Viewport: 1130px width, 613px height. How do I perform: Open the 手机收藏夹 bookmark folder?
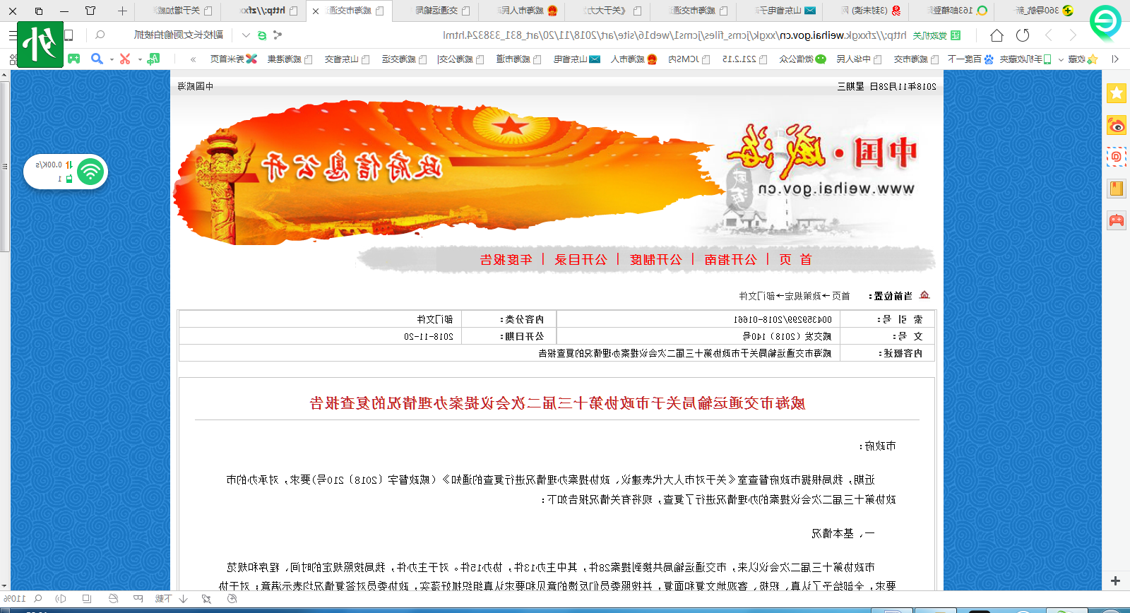coord(1025,59)
